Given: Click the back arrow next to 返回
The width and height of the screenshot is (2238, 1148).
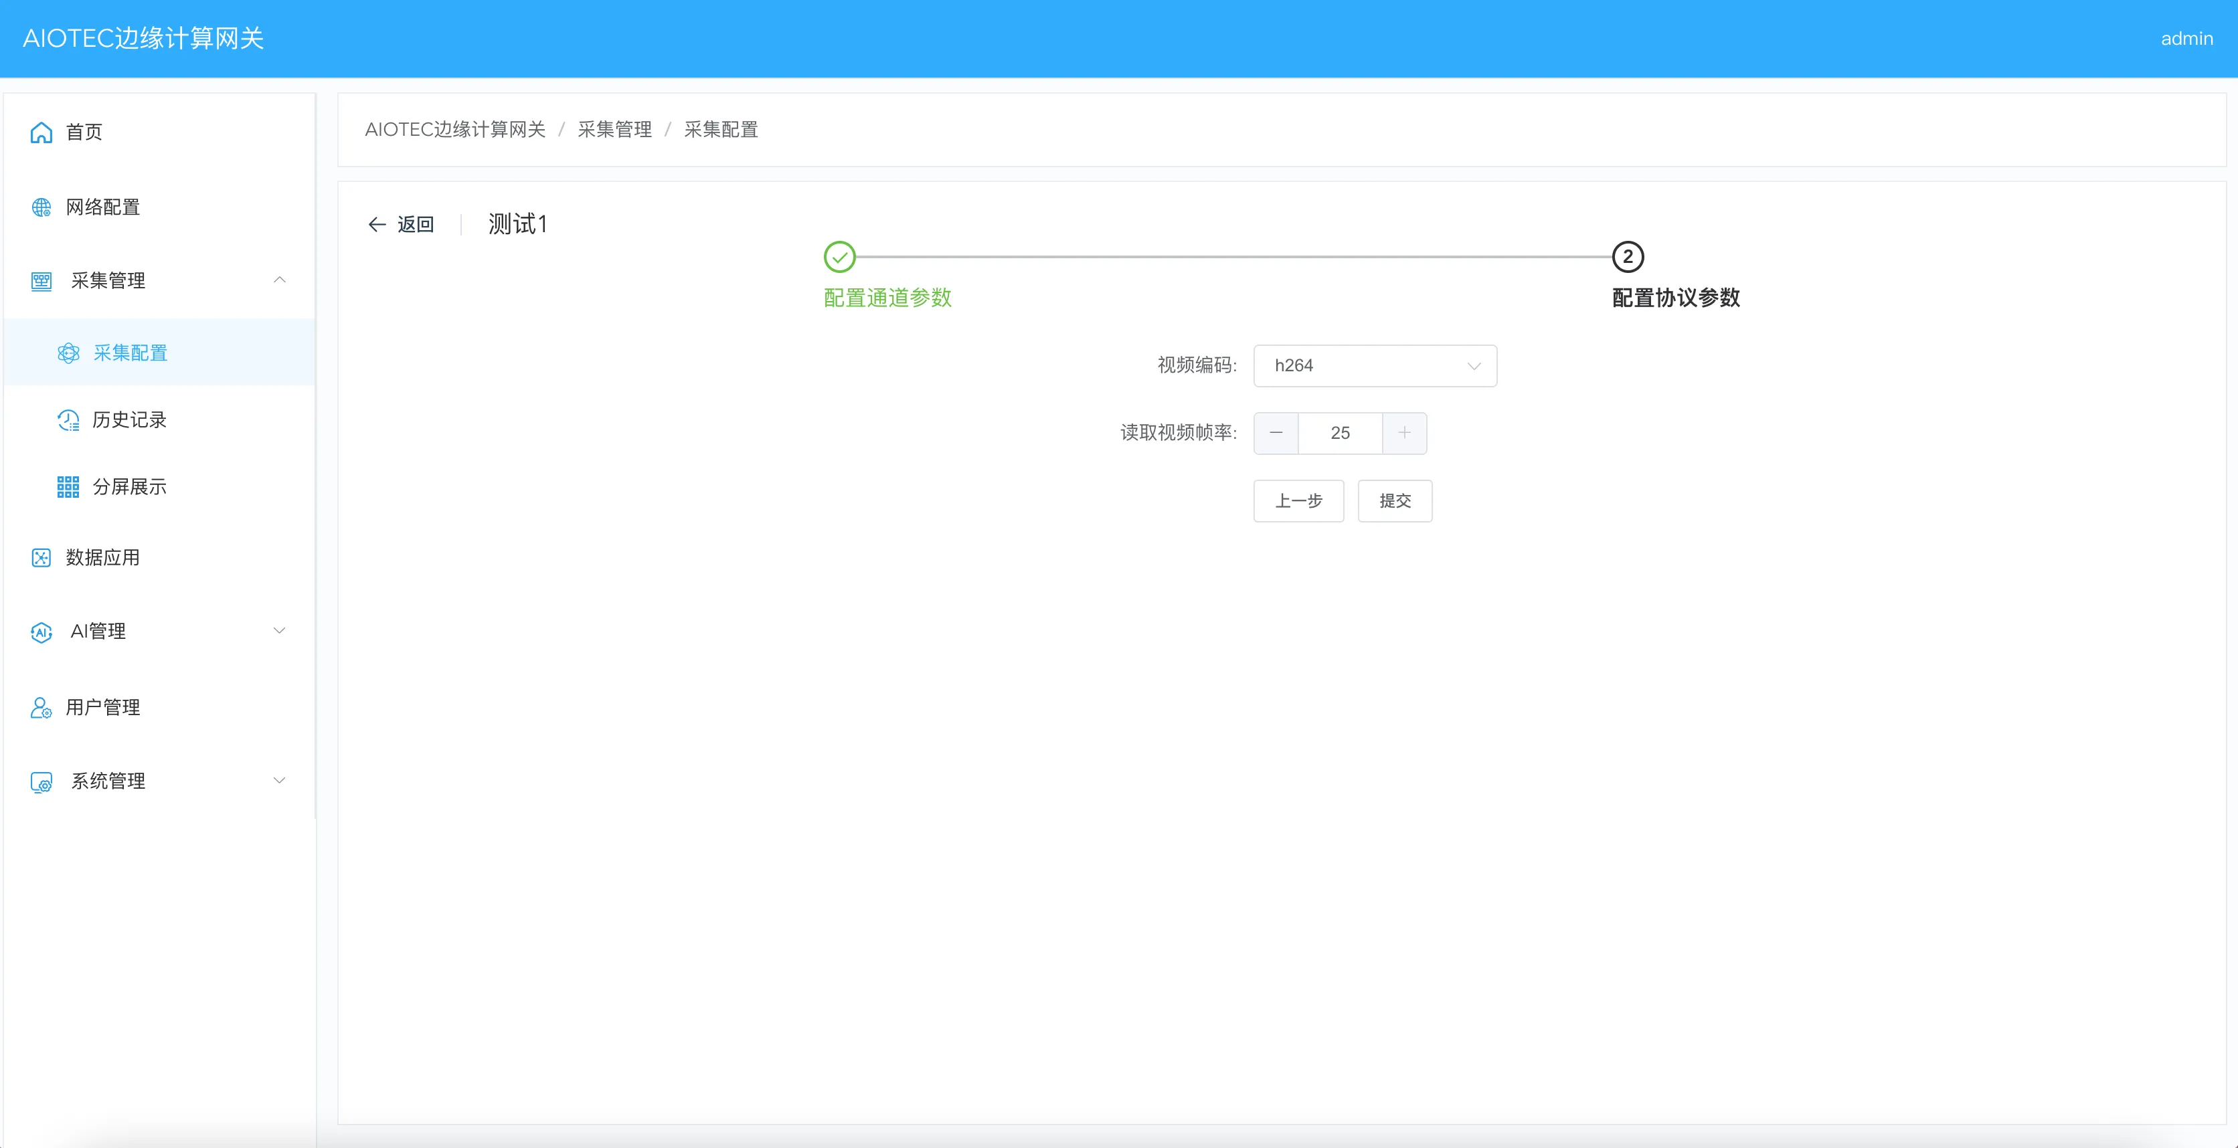Looking at the screenshot, I should tap(377, 225).
